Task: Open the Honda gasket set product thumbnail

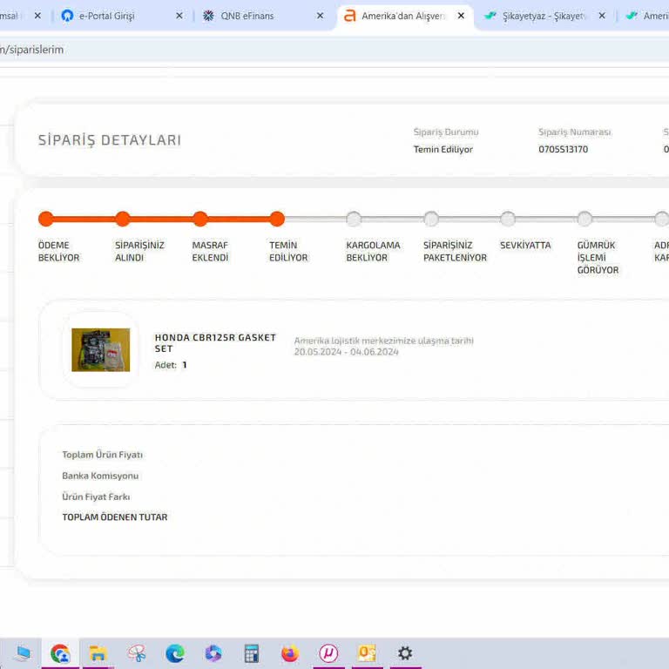Action: tap(101, 350)
